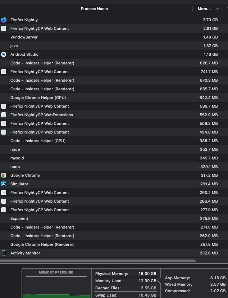
Task: Click the 1.49 GB memory value
Action: (x=210, y=37)
